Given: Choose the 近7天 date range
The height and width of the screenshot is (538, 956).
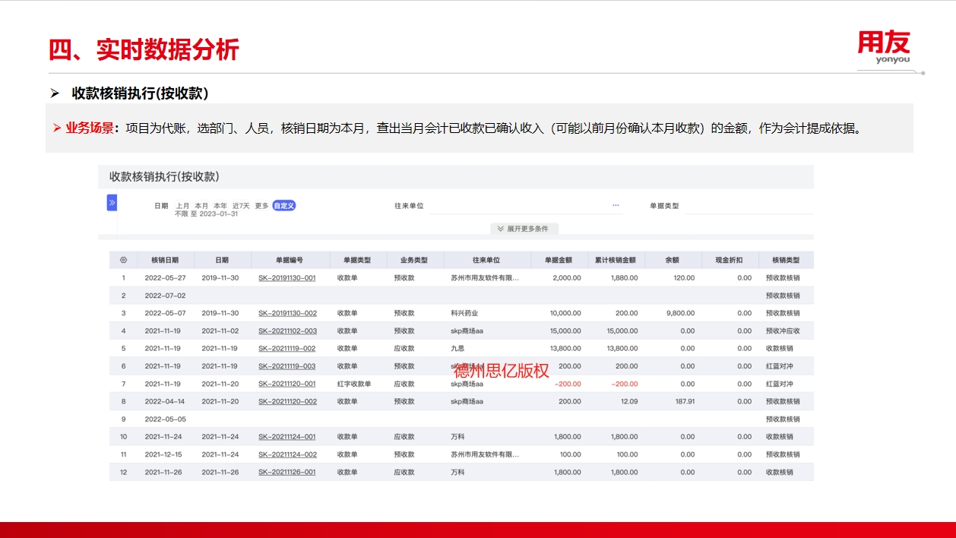Looking at the screenshot, I should click(241, 206).
